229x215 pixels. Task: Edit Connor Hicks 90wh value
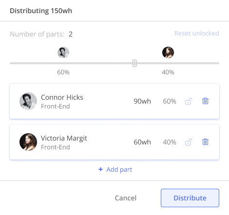pos(142,101)
